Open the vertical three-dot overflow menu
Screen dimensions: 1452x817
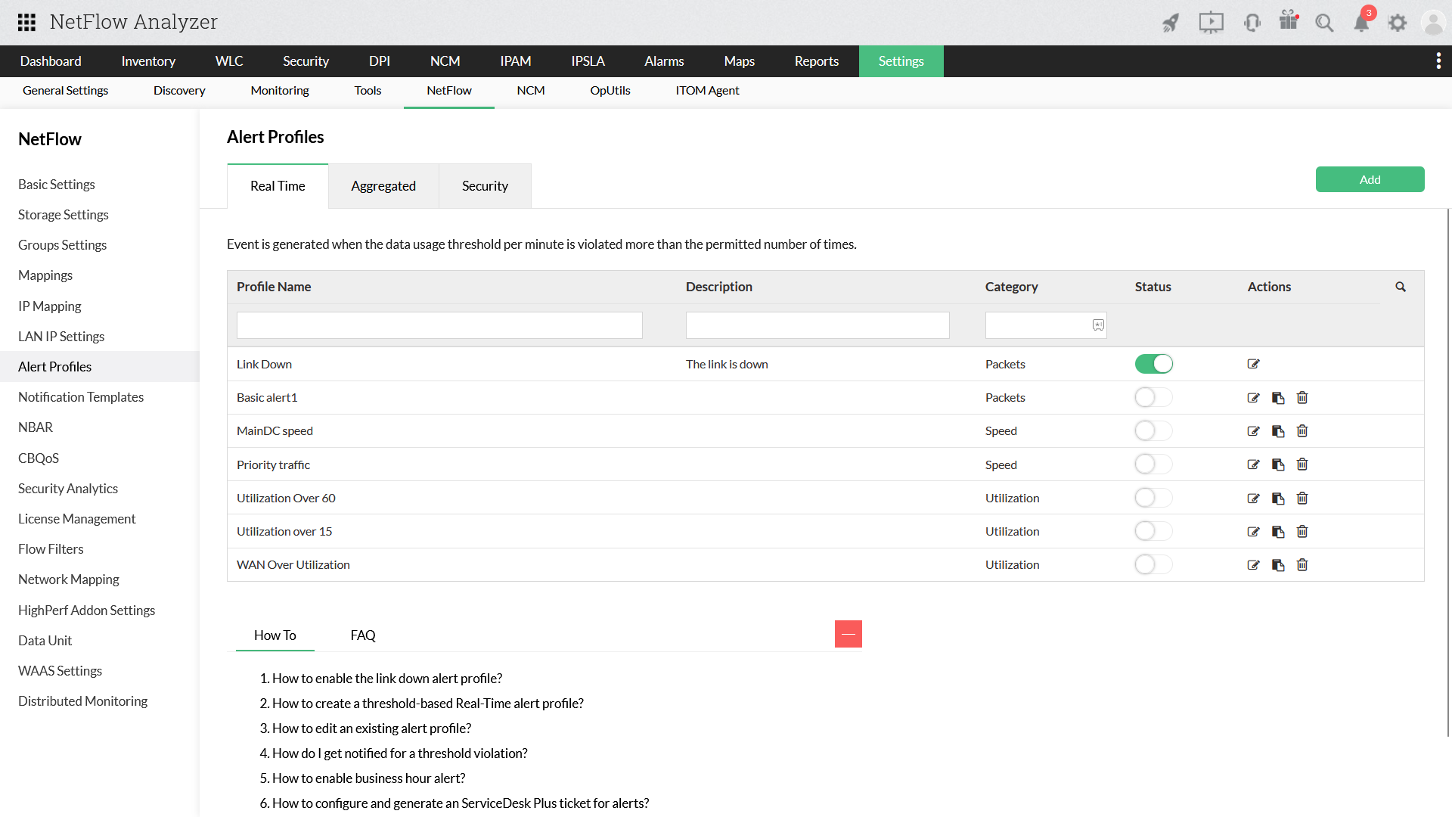click(1438, 61)
